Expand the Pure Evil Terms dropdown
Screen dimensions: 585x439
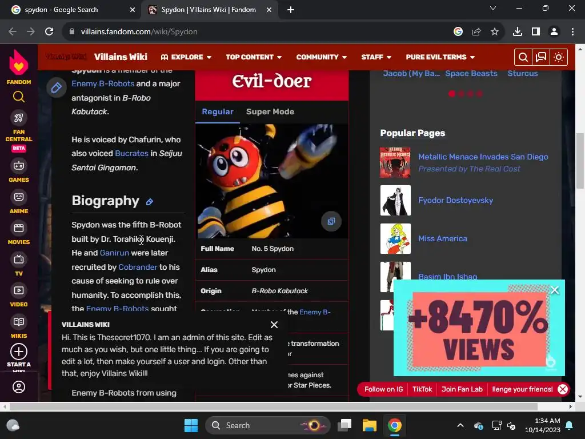point(440,57)
